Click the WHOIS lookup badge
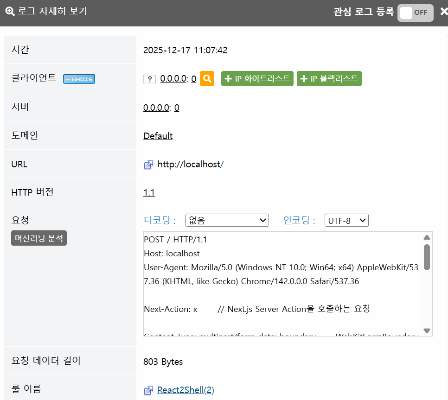Image resolution: width=448 pixels, height=400 pixels. tap(79, 79)
